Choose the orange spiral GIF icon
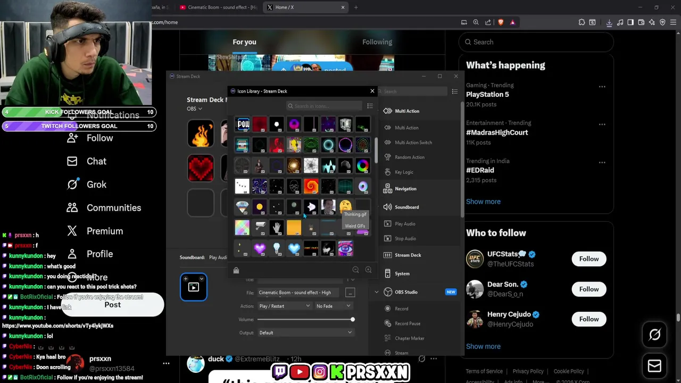This screenshot has width=681, height=383. (x=311, y=186)
